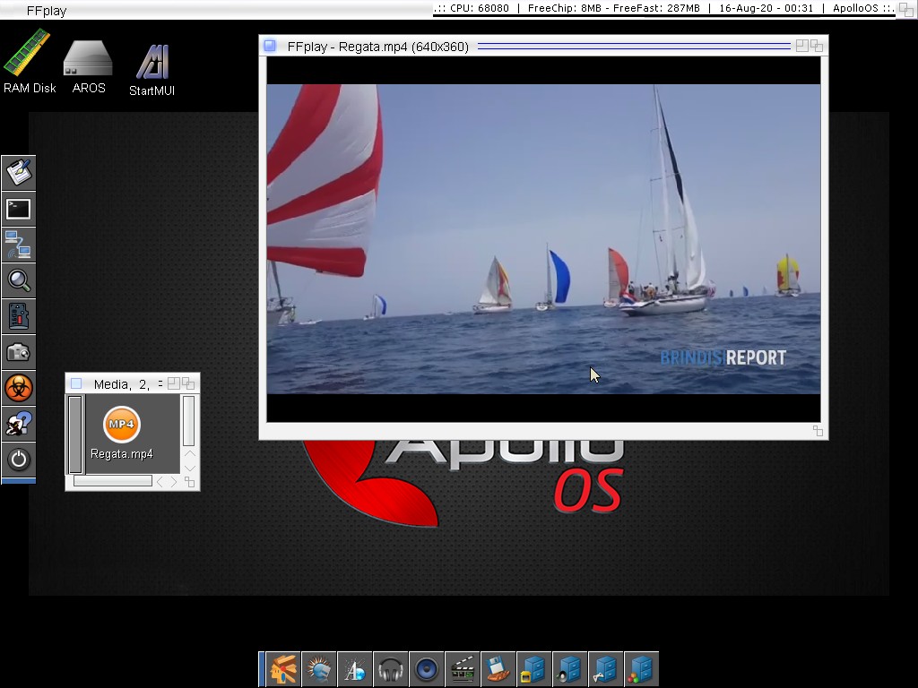This screenshot has height=688, width=918.
Task: Select the Regata.mp4 file icon
Action: 121,425
